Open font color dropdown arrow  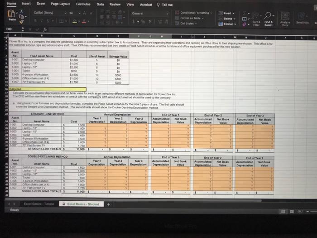point(89,21)
